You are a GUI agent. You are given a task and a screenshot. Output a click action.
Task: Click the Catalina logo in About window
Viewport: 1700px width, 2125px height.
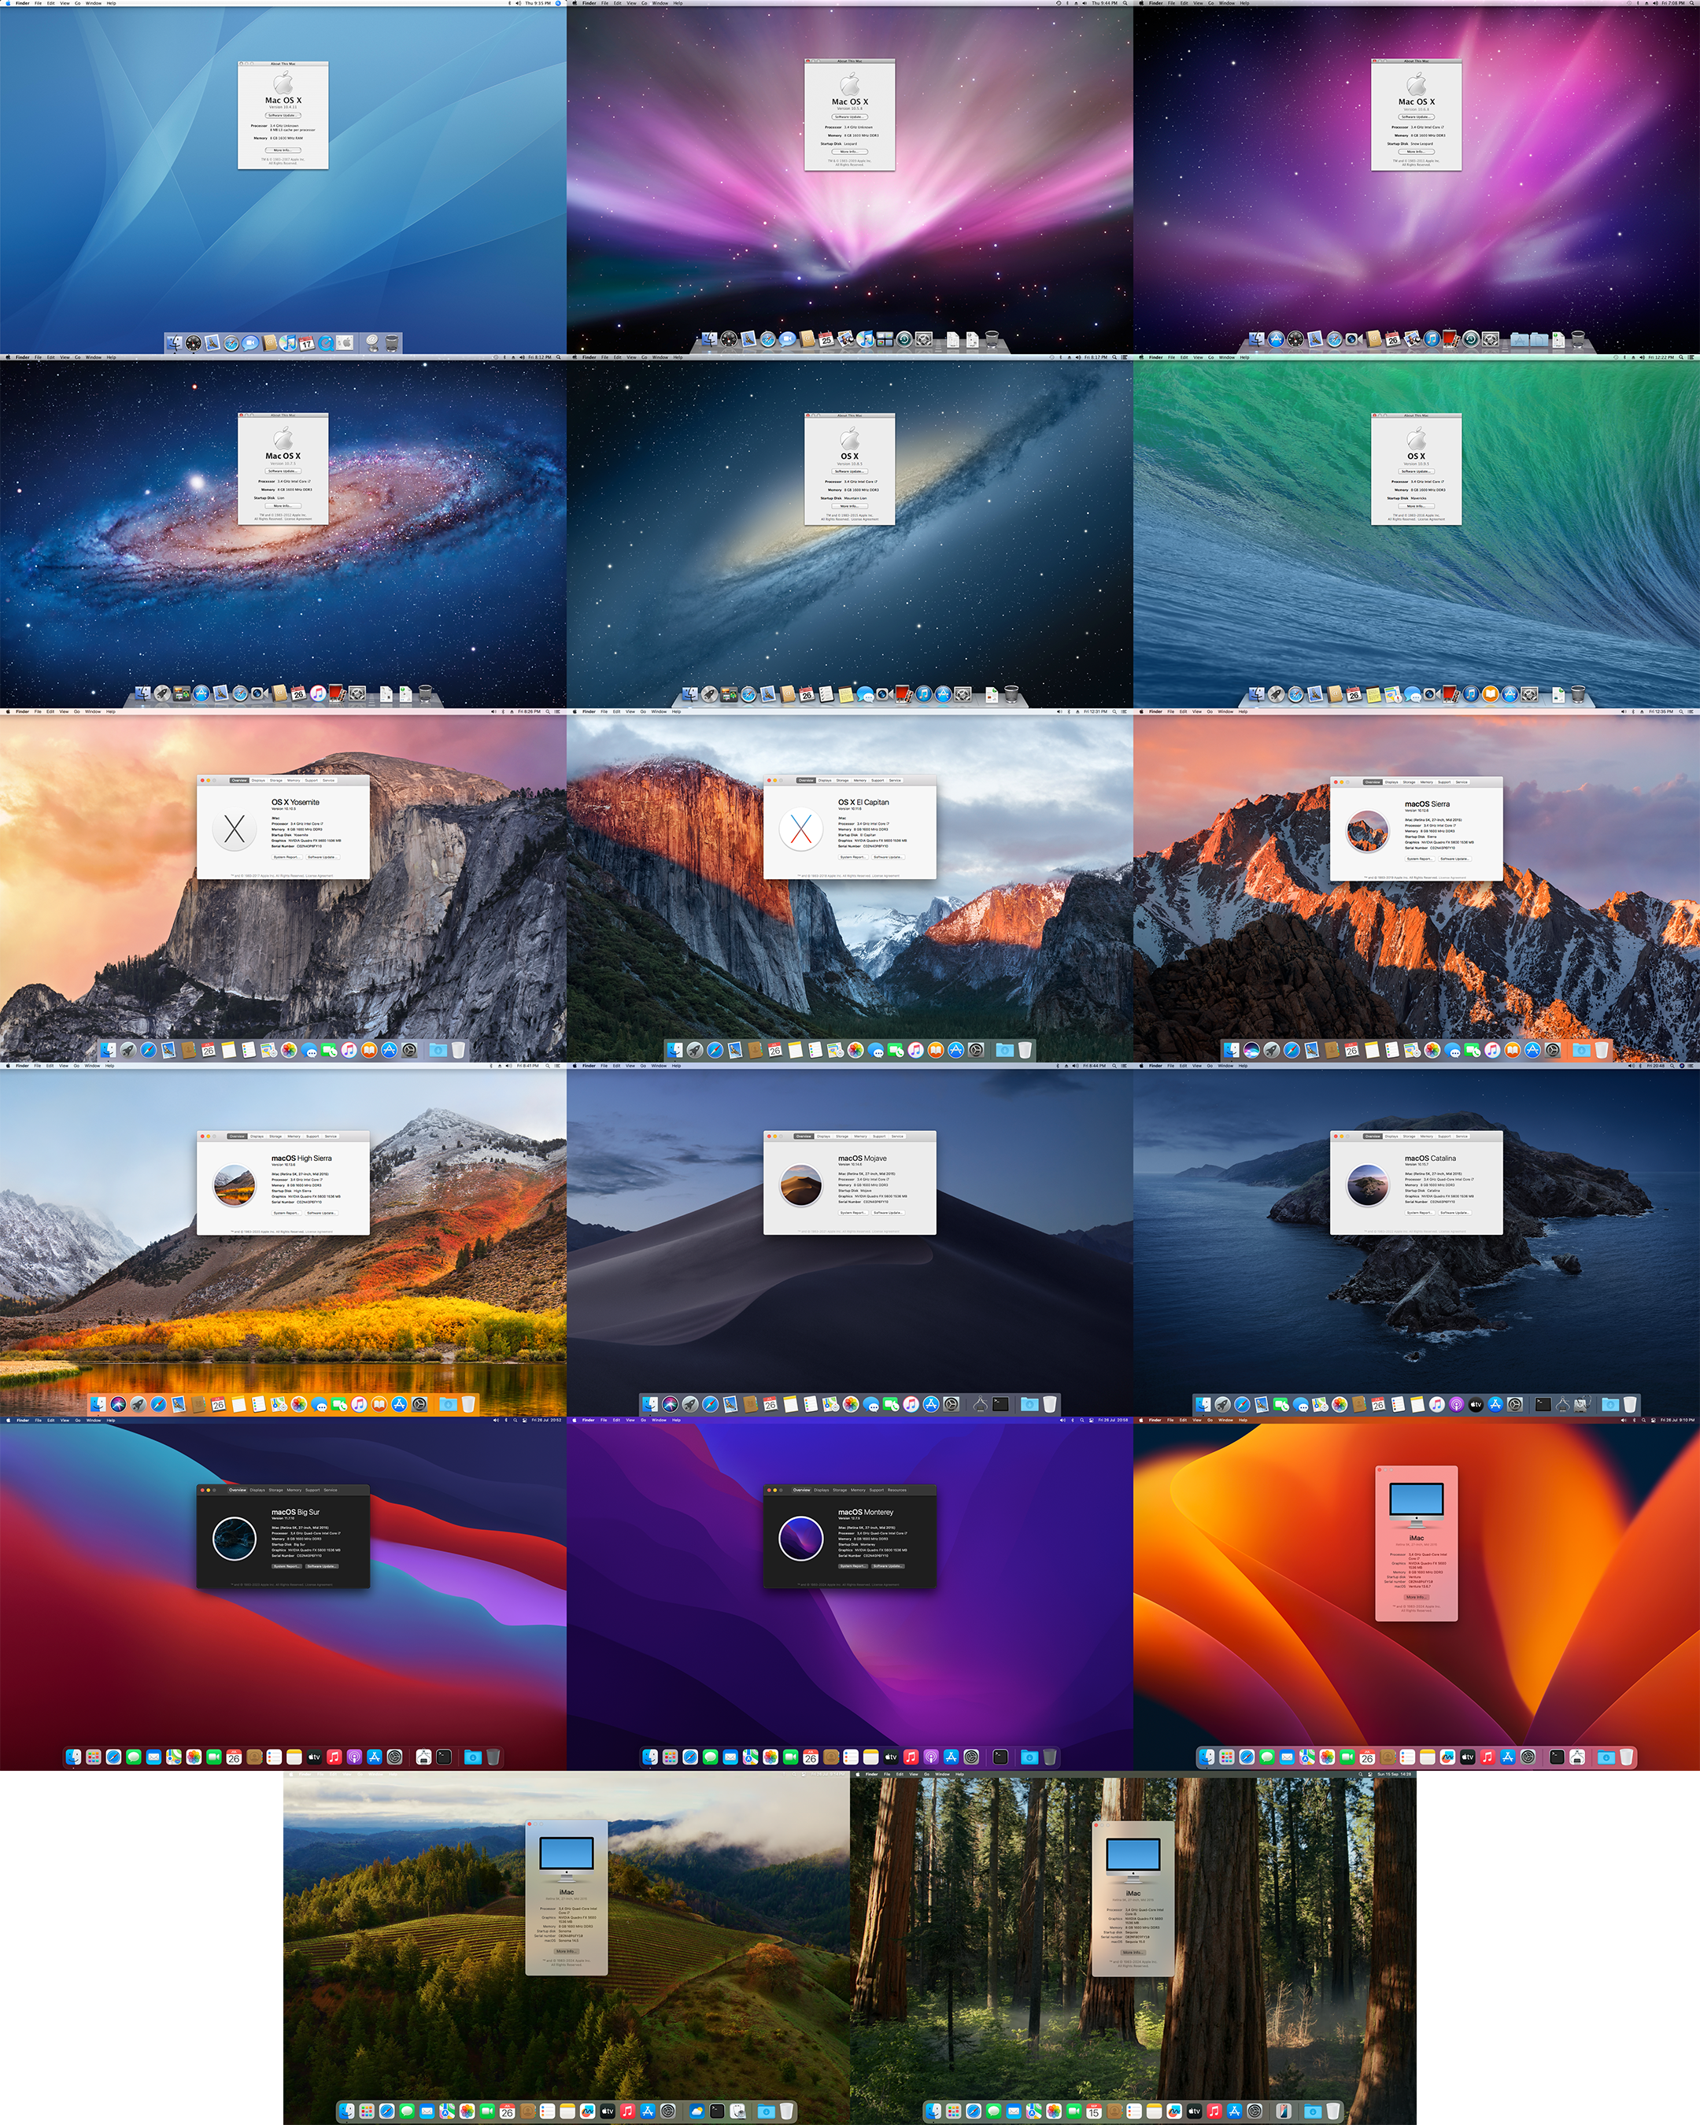point(1368,1186)
